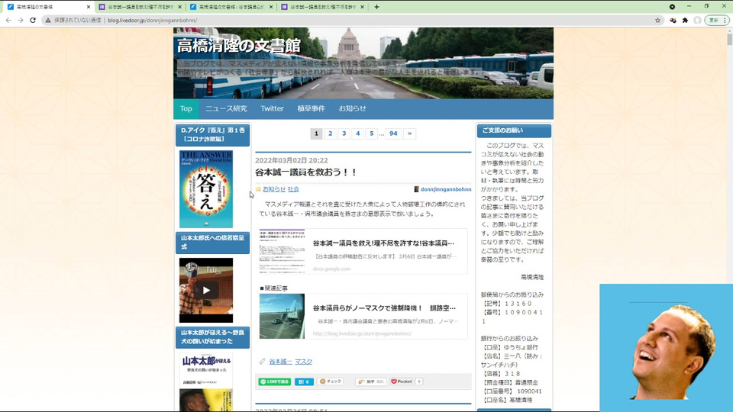Open the 社会 category link
733x412 pixels.
click(x=293, y=189)
